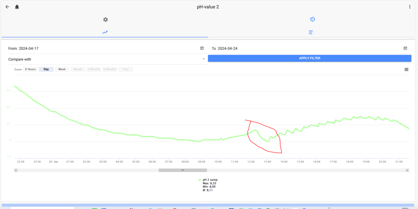Set zoom range to 6 Hours

[x=30, y=69]
